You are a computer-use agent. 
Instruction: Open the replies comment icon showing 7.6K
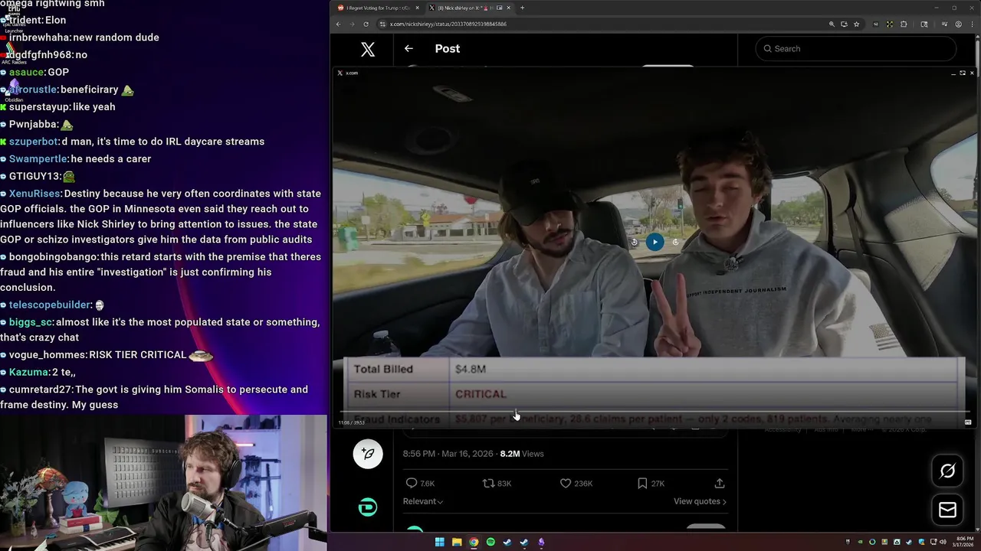412,483
